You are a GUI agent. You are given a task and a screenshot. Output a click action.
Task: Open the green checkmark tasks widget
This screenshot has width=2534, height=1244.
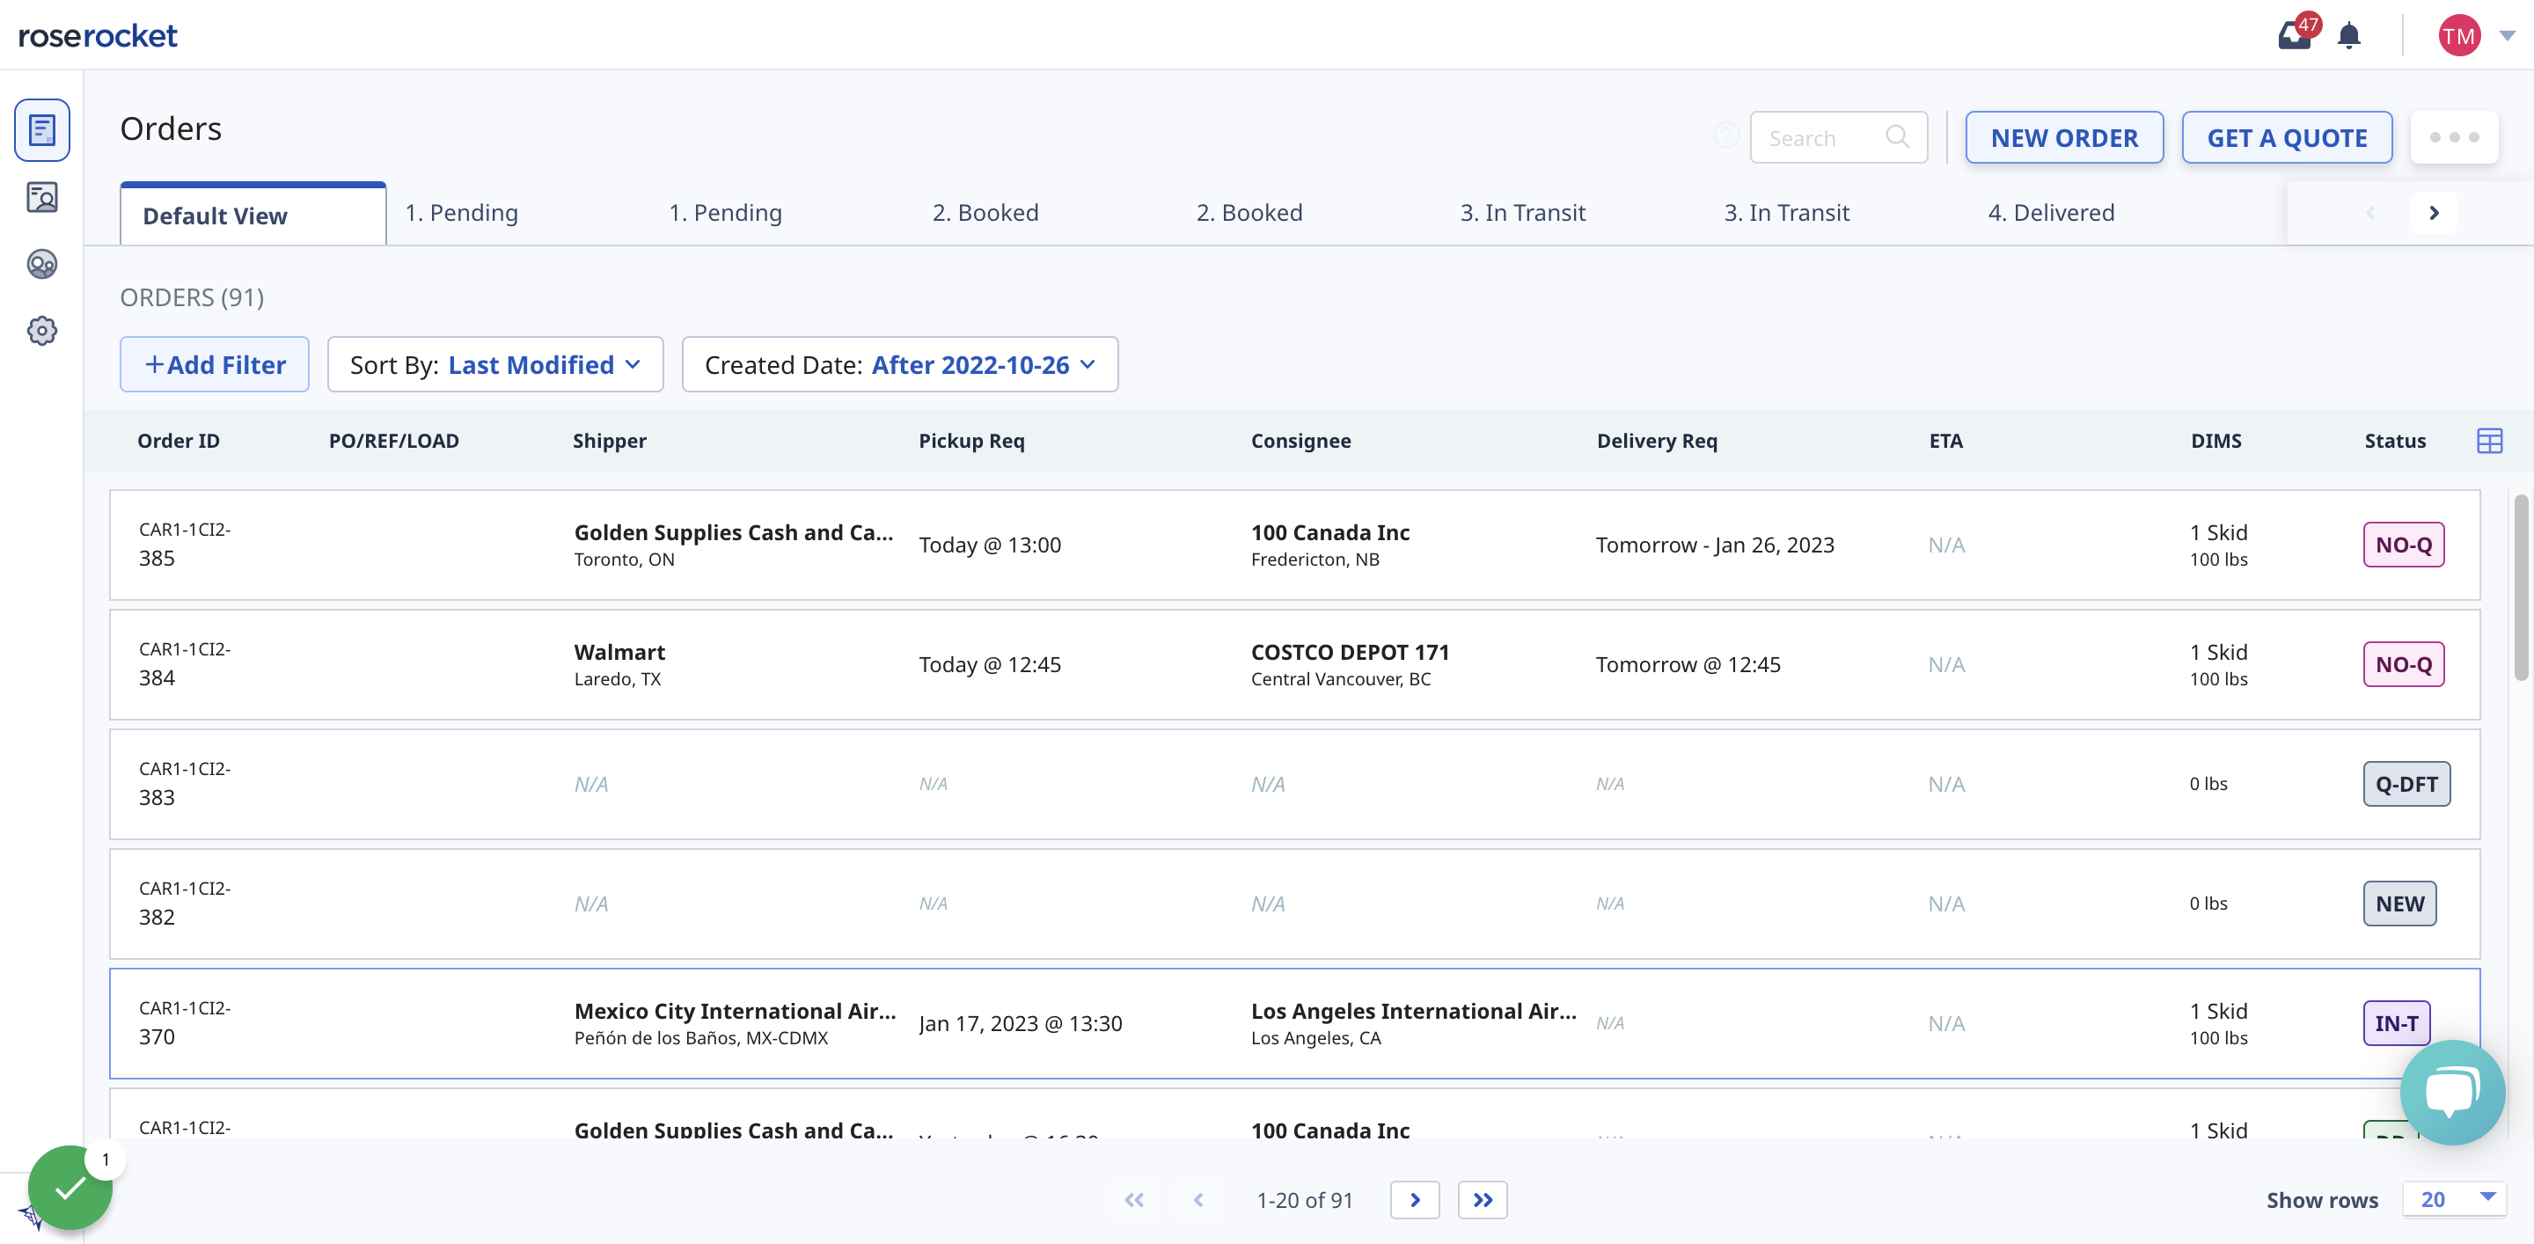(x=70, y=1188)
